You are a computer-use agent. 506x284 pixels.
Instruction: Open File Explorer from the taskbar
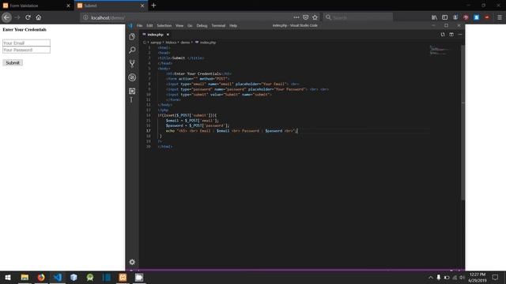point(25,277)
